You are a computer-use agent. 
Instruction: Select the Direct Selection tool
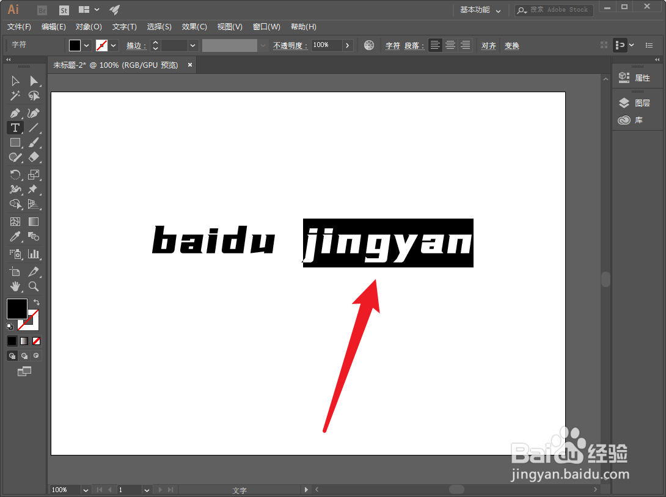[34, 81]
